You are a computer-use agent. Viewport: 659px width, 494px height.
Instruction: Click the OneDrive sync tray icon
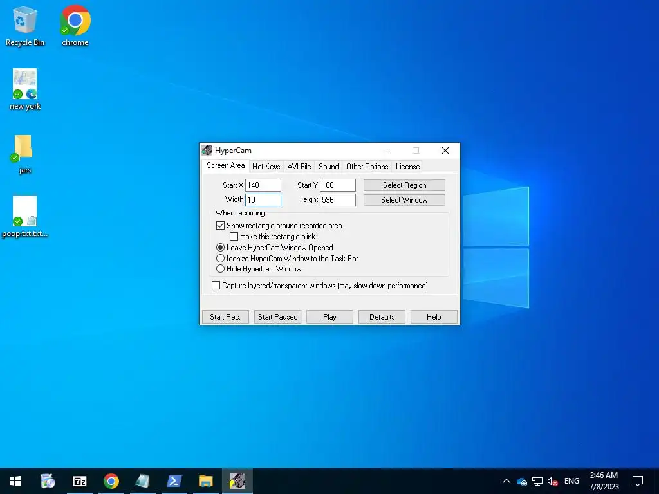(x=521, y=481)
